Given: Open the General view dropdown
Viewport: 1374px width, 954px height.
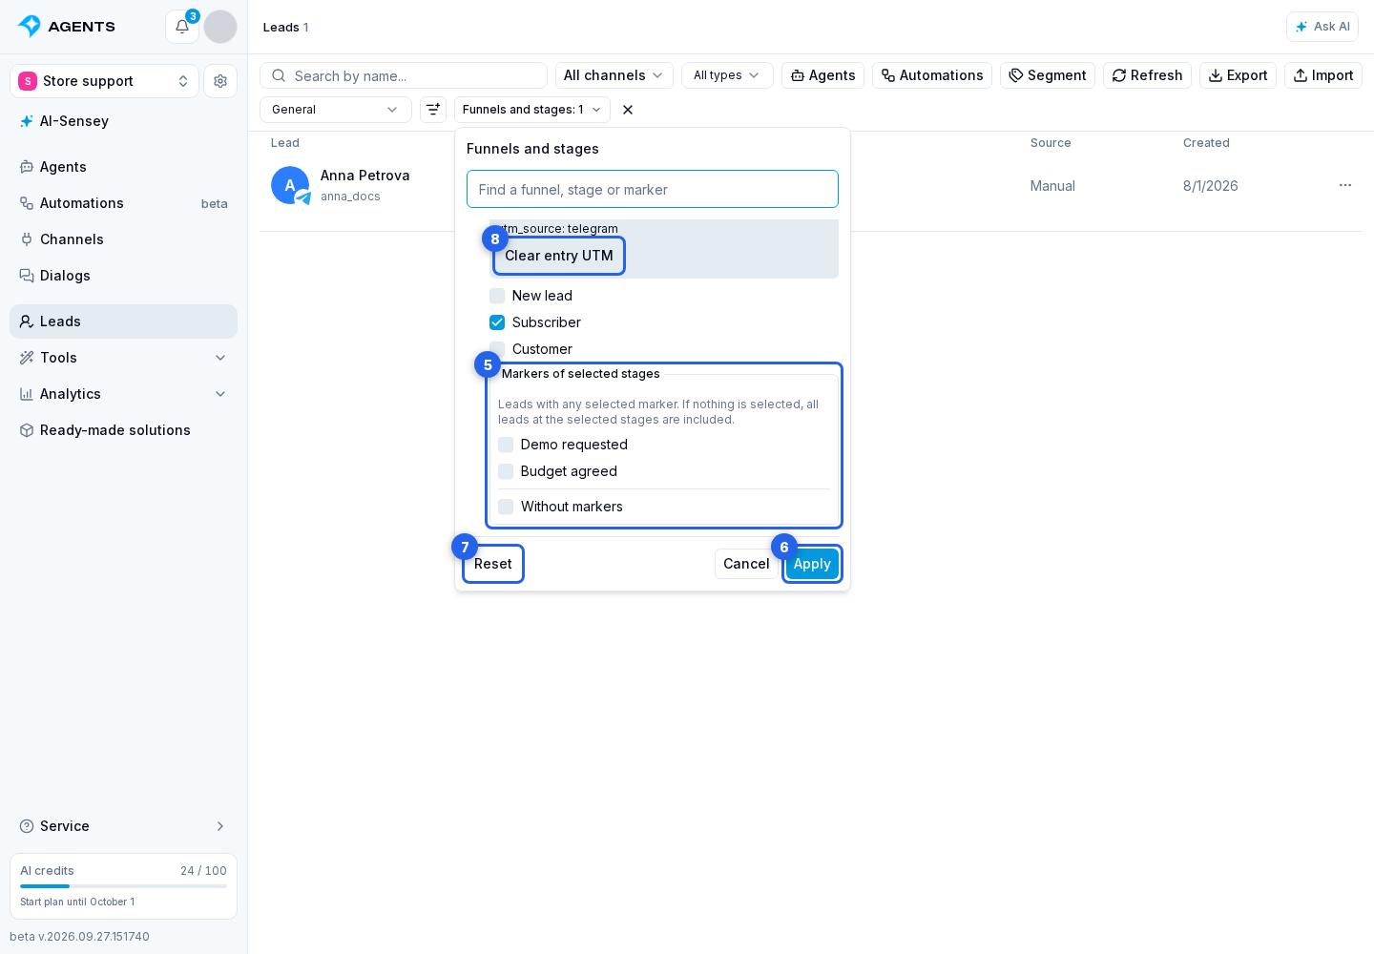Looking at the screenshot, I should 336,110.
